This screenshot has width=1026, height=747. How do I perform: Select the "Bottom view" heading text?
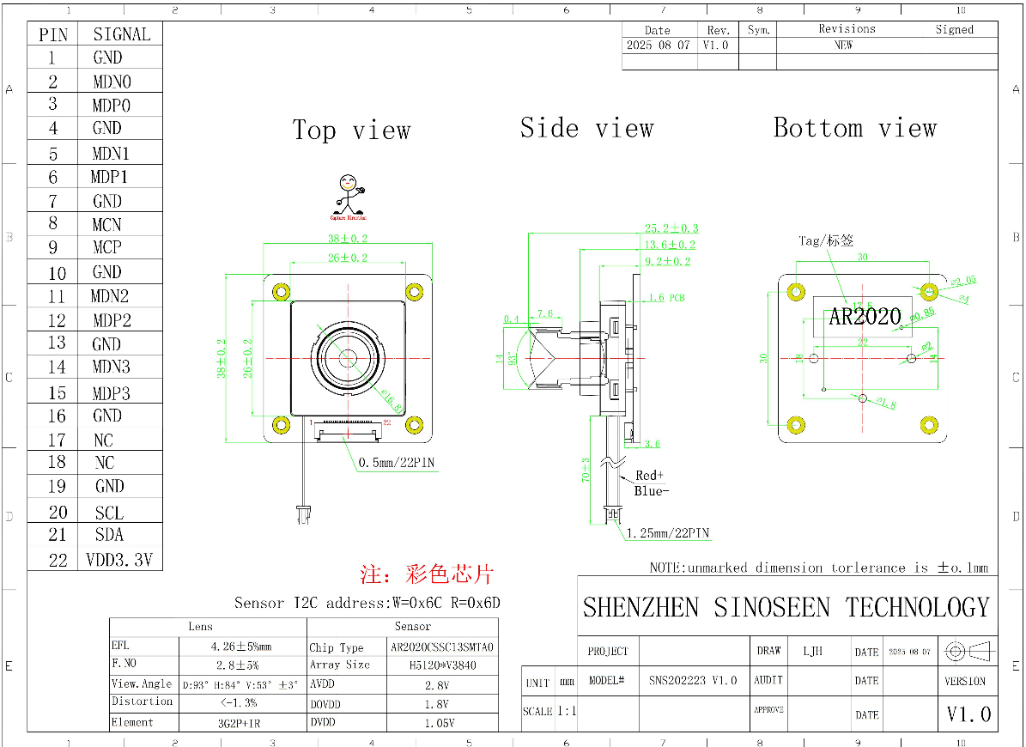click(x=854, y=129)
